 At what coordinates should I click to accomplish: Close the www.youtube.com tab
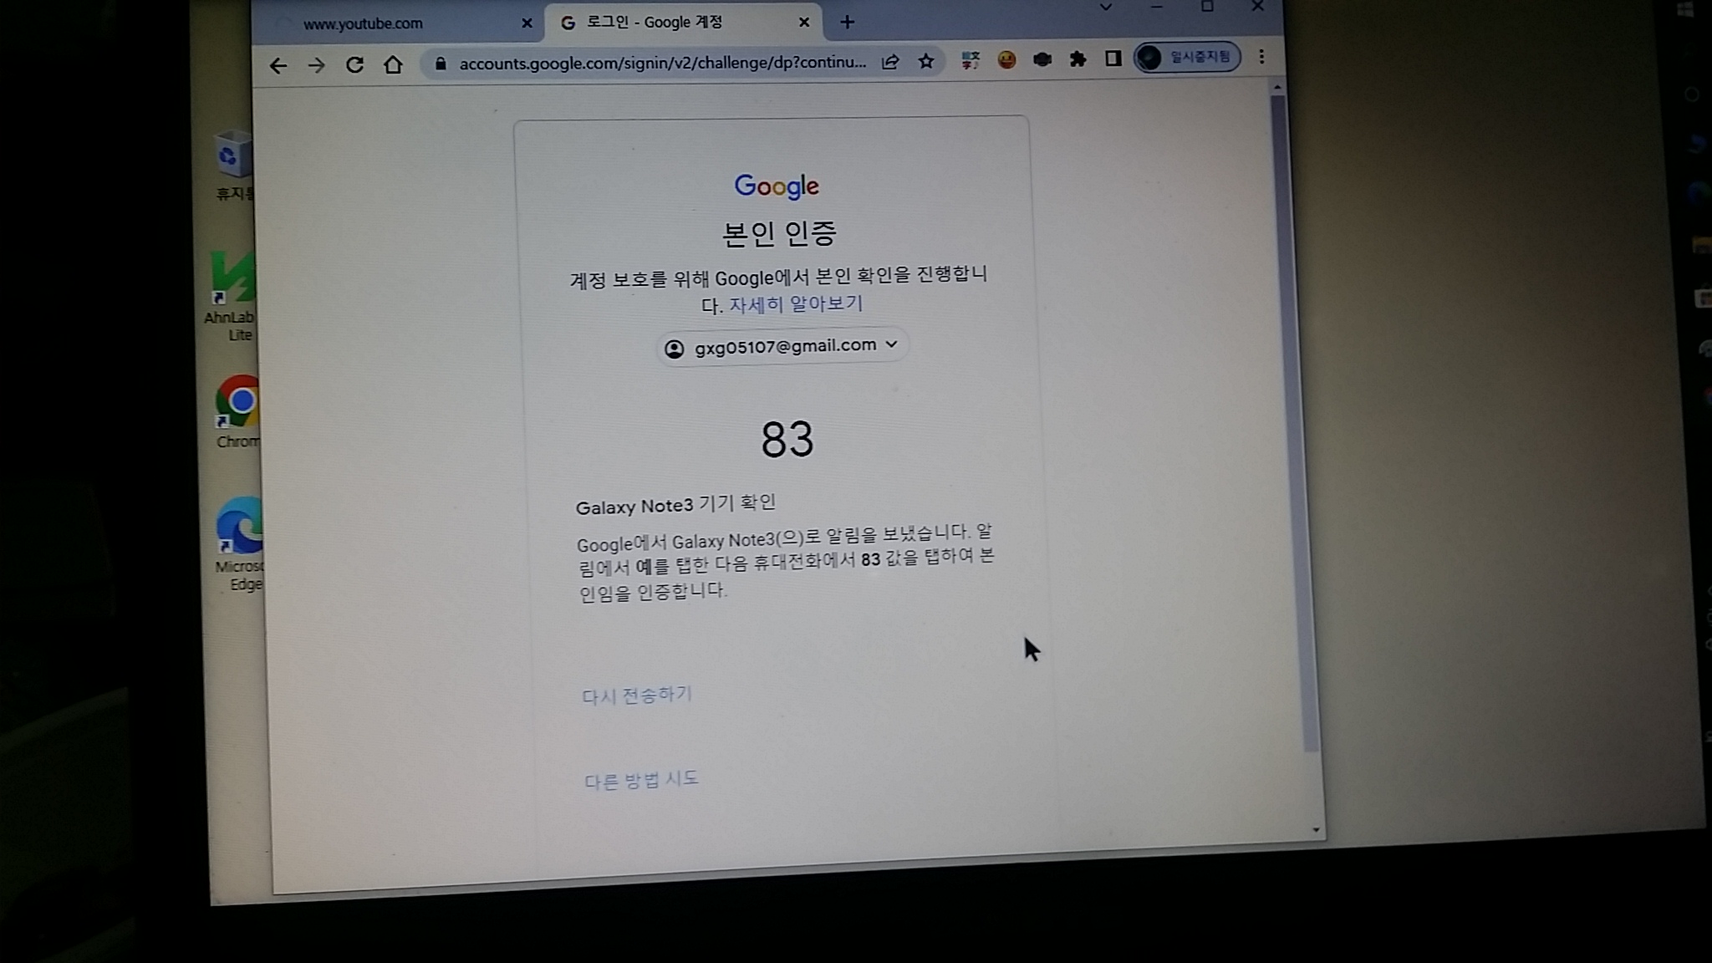[x=527, y=23]
